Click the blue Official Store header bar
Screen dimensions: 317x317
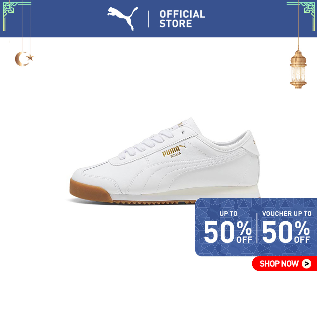pyautogui.click(x=158, y=19)
